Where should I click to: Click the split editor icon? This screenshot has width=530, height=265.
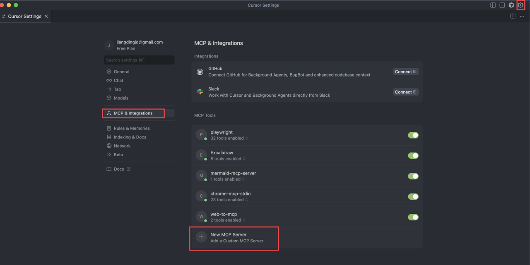point(513,16)
